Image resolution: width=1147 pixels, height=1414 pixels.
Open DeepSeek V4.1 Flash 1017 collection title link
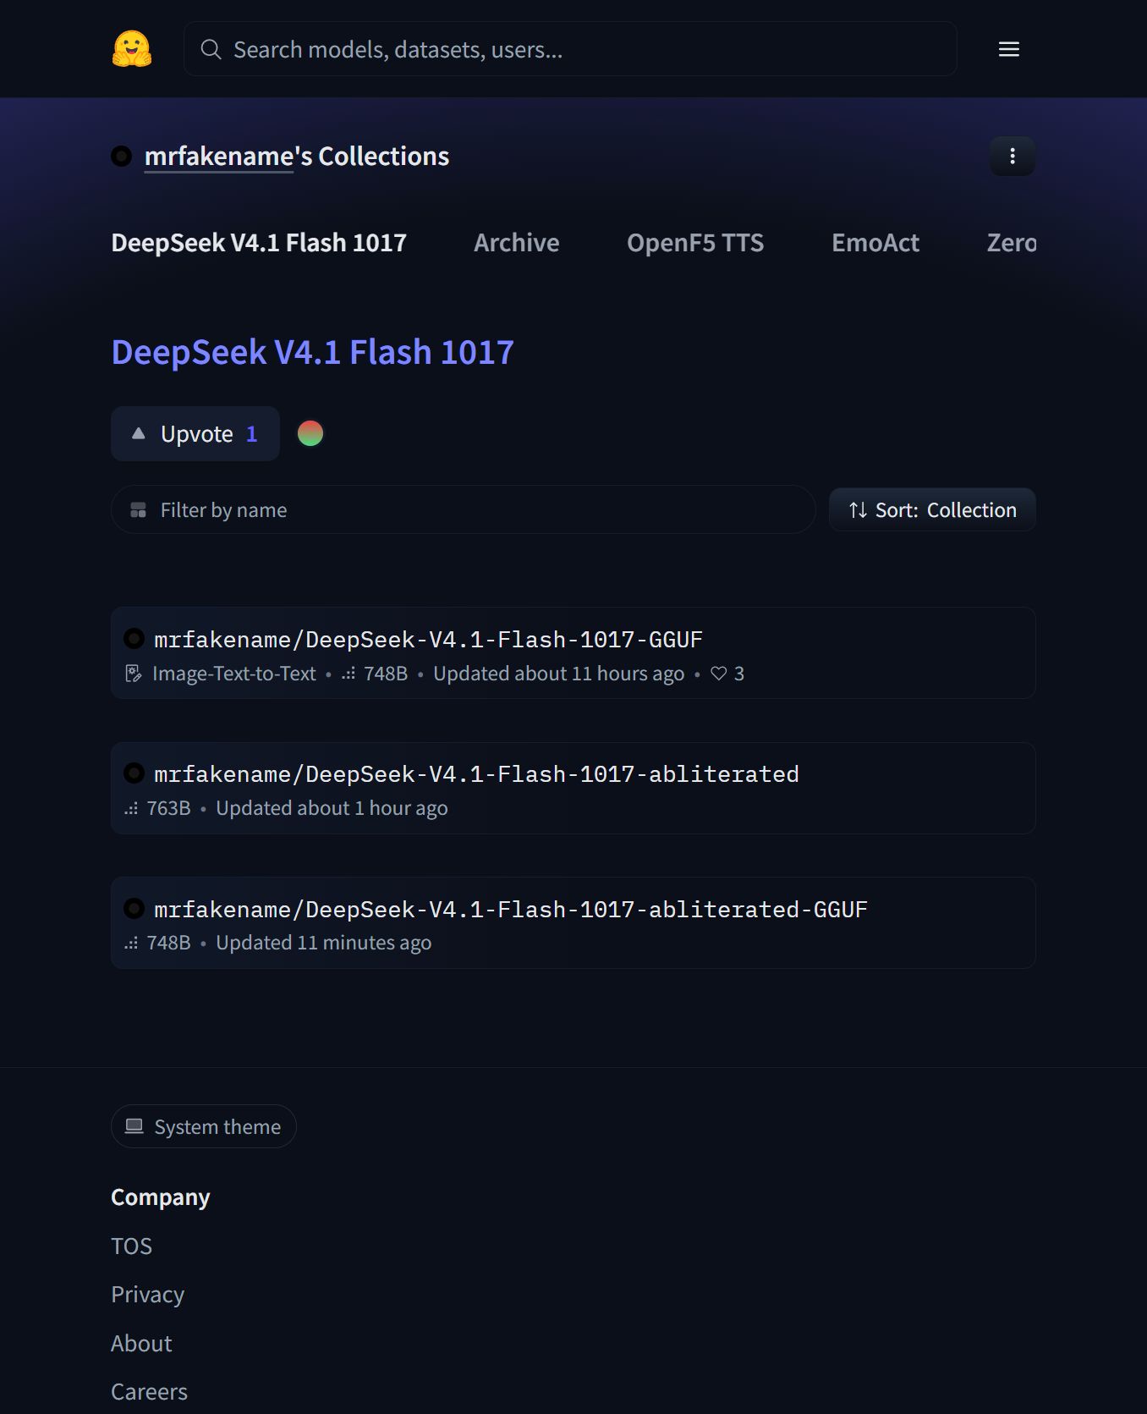tap(313, 352)
